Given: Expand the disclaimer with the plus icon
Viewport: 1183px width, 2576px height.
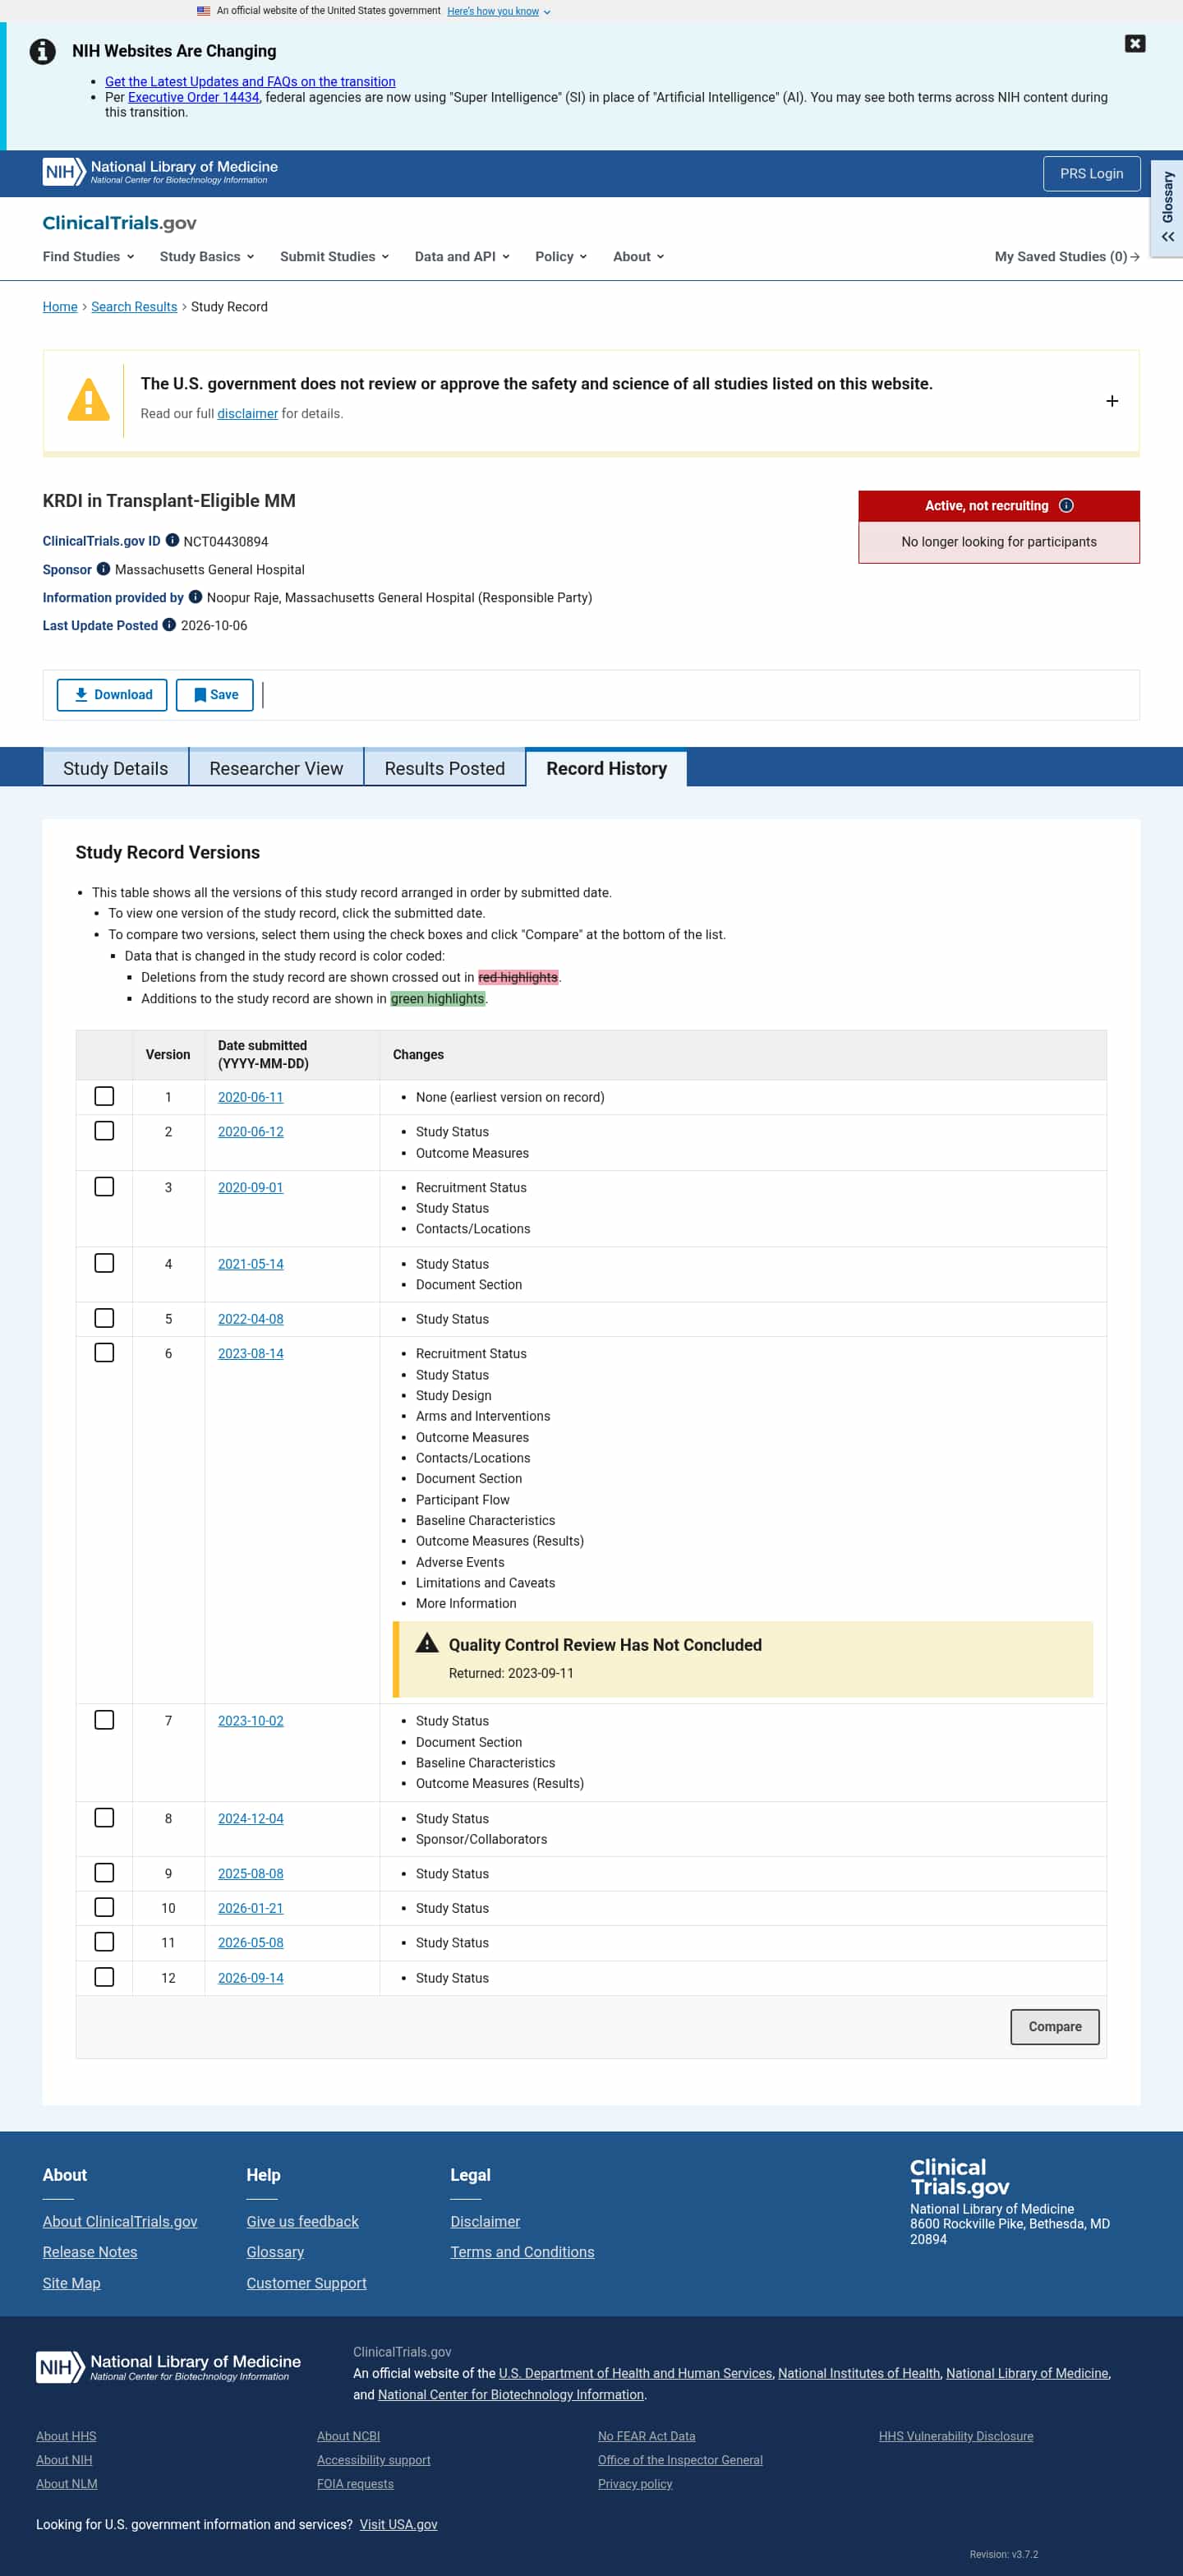Looking at the screenshot, I should pos(1111,401).
